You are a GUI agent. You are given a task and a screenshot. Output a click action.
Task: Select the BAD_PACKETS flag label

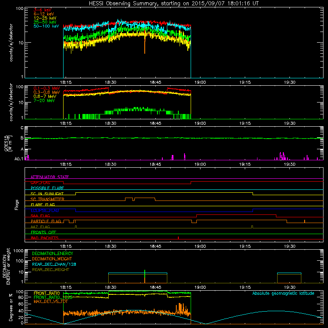point(45,238)
